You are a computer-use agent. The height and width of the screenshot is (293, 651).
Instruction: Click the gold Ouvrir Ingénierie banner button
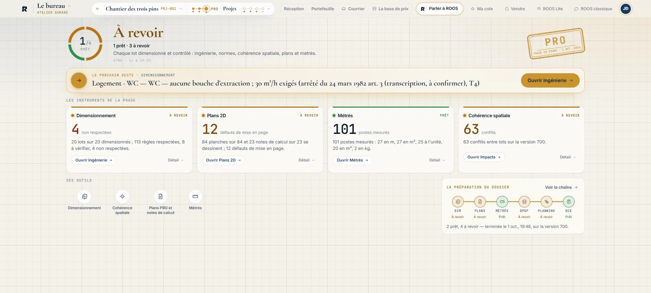click(x=550, y=80)
